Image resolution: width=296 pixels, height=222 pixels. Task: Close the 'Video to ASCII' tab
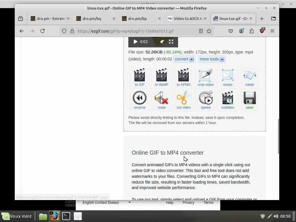click(205, 18)
